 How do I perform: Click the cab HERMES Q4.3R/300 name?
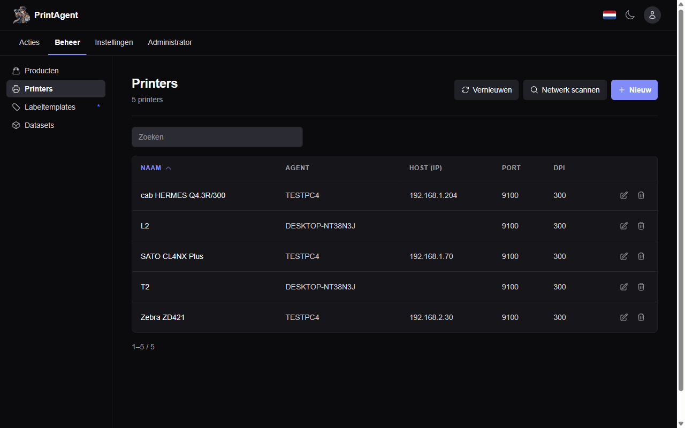pos(183,195)
